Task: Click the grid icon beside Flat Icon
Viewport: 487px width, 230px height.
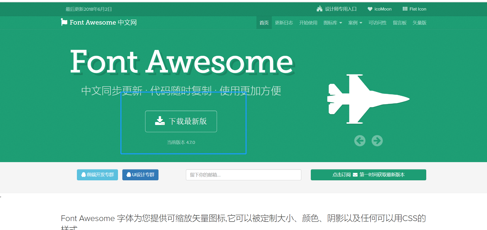Action: pyautogui.click(x=405, y=9)
